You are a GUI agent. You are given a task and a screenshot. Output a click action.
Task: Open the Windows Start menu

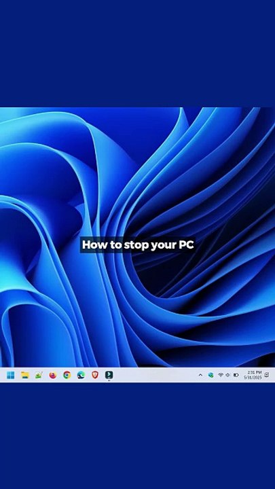coord(11,375)
